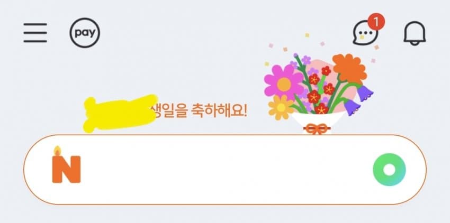Select the yellow scribbled-out name
Screen dimensions: 450x223
click(x=120, y=113)
